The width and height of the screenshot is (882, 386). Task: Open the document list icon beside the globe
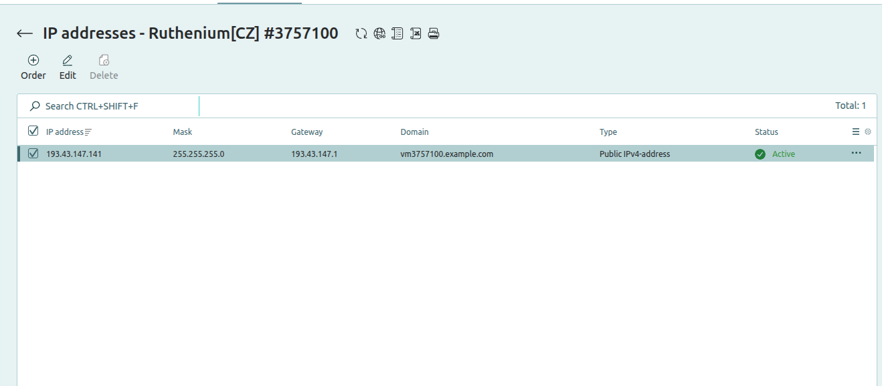click(x=398, y=33)
